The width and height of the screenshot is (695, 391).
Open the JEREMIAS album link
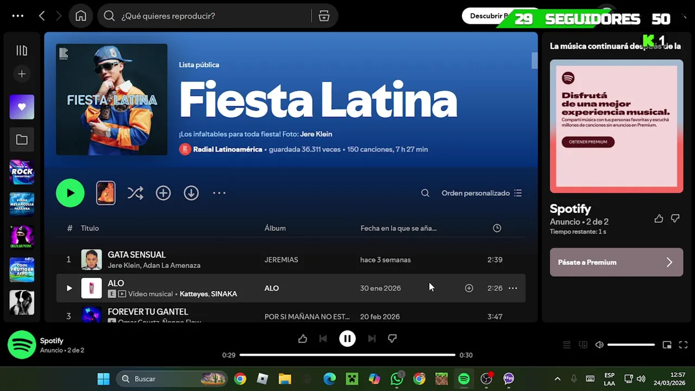tap(281, 260)
